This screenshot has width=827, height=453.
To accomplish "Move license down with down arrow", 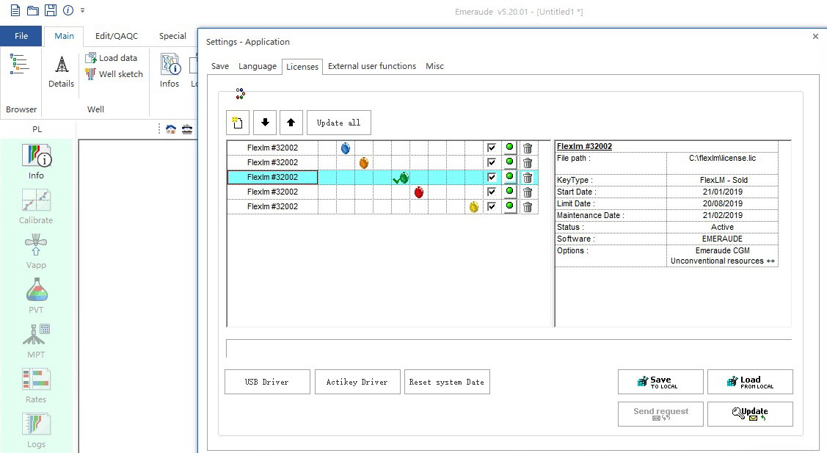I will click(x=264, y=123).
